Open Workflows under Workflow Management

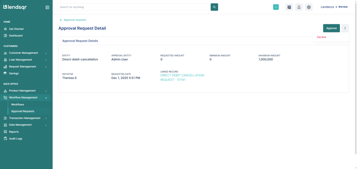[x=17, y=104]
